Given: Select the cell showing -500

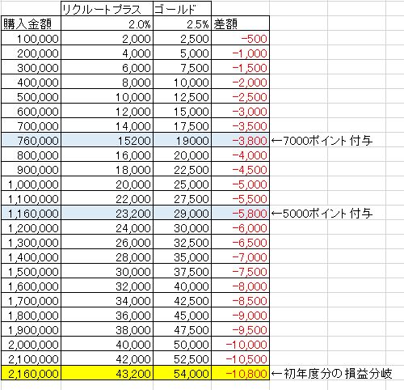Looking at the screenshot, I should [240, 38].
